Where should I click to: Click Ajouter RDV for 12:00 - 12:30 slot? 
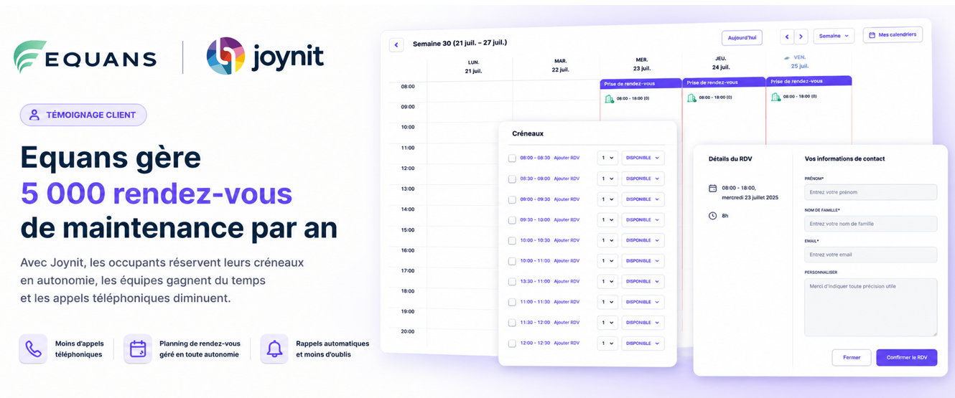(567, 343)
